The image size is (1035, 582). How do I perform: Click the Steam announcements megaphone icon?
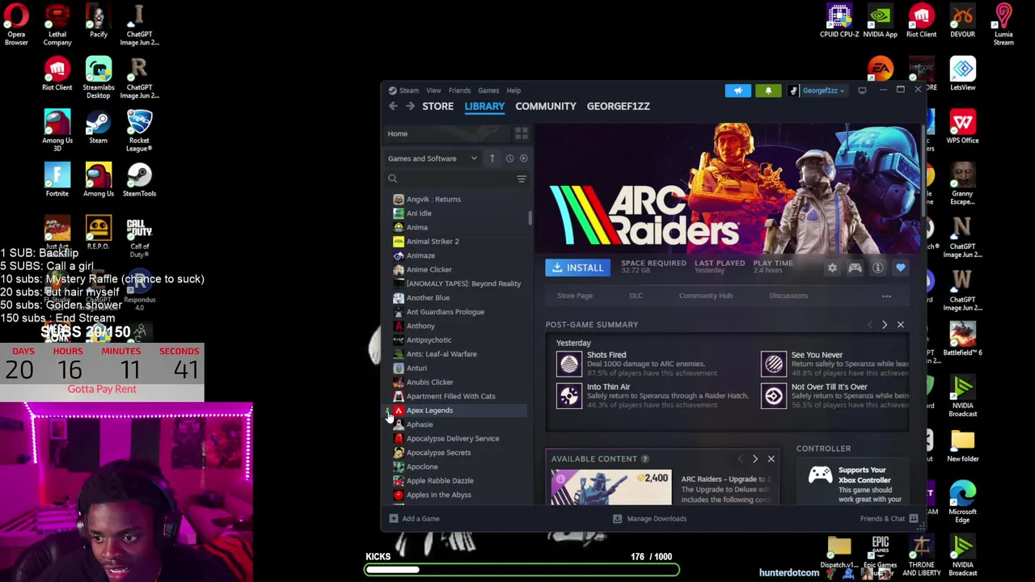point(737,91)
